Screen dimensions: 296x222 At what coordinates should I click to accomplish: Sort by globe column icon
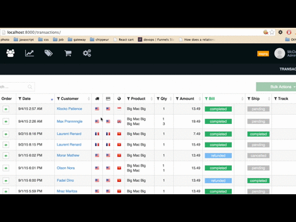(x=119, y=99)
